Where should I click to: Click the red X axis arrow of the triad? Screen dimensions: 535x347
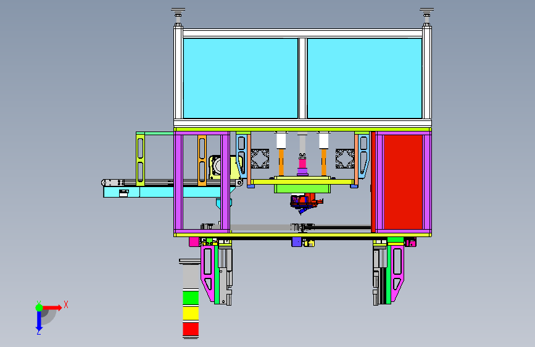tap(52, 307)
